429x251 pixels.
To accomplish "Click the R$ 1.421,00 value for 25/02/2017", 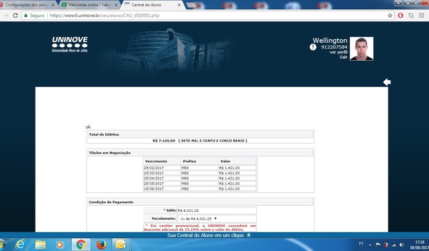I will (238, 168).
